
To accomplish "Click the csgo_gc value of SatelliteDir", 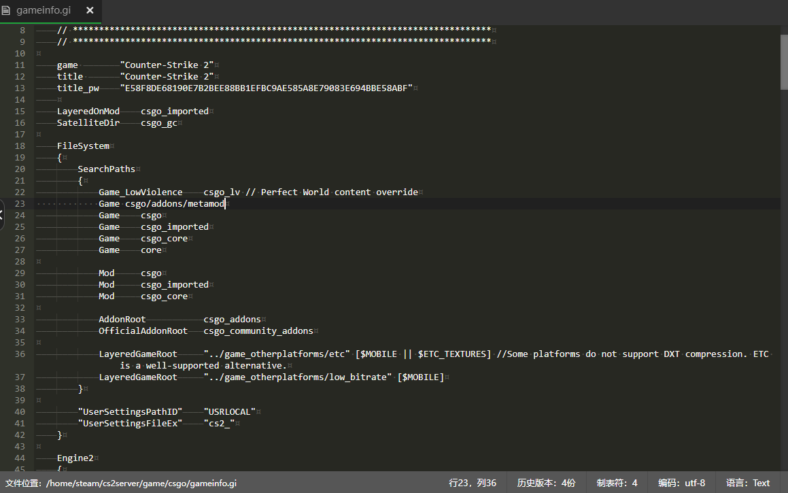I will [159, 122].
